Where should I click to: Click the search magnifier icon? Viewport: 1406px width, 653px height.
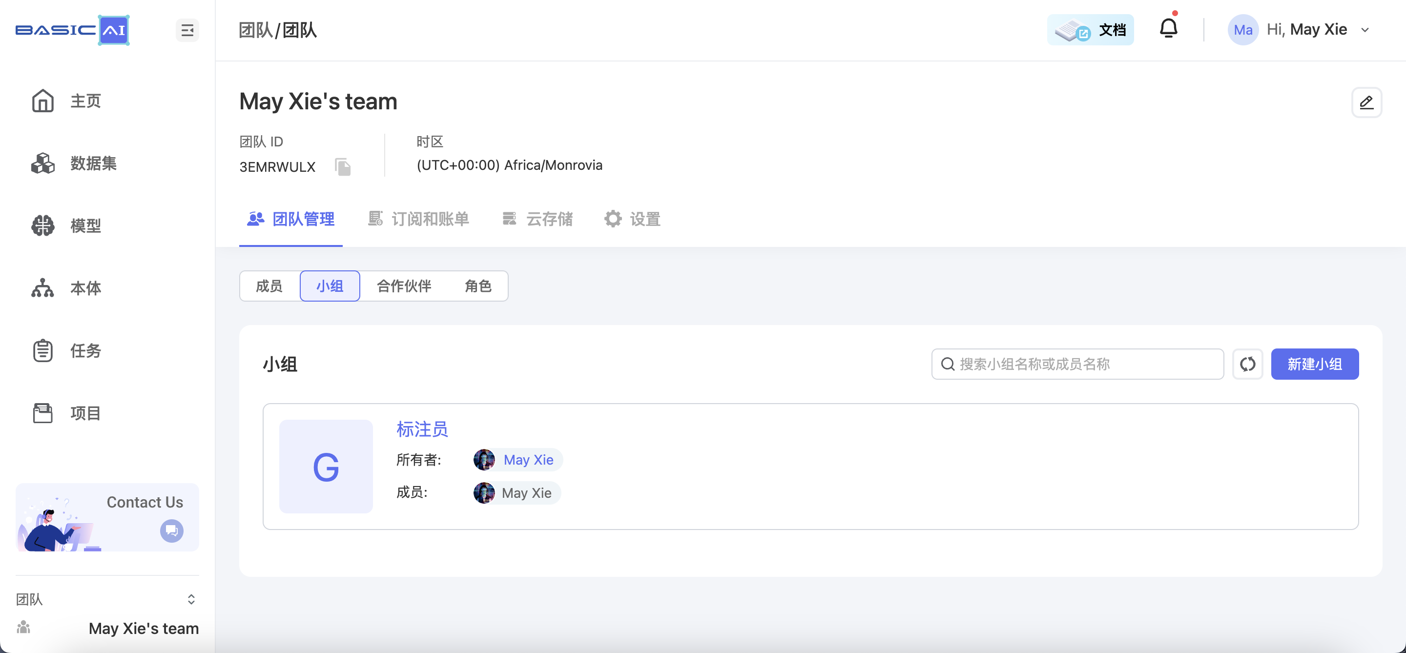(x=948, y=364)
